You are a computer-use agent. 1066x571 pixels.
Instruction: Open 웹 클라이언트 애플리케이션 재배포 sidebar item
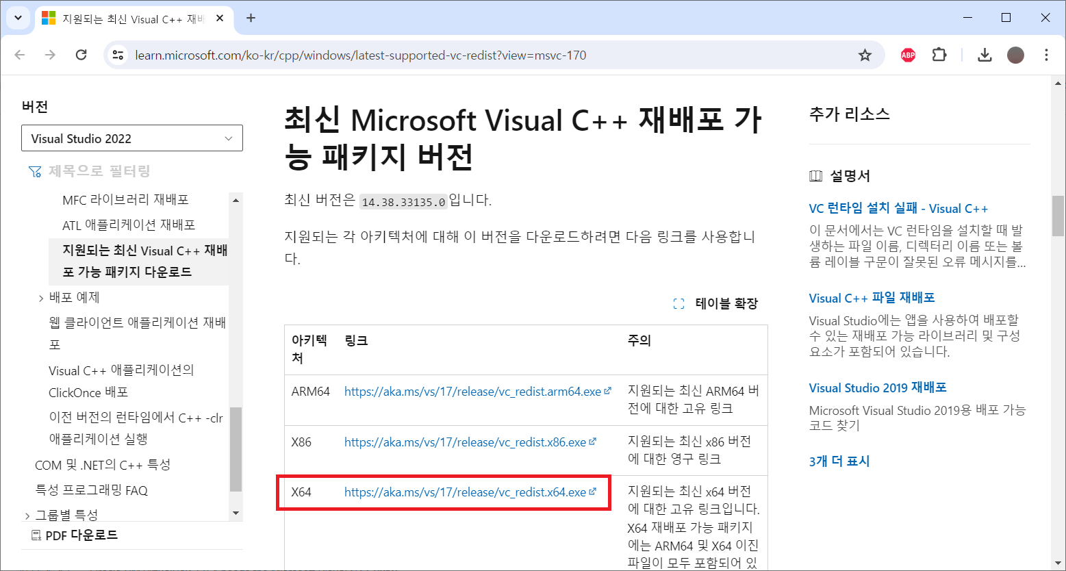coord(138,333)
